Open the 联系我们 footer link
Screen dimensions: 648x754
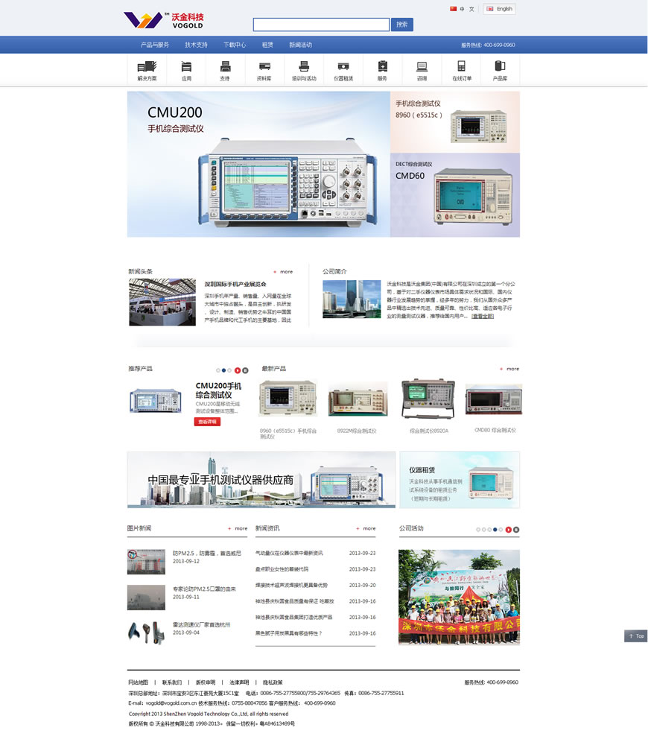[172, 682]
